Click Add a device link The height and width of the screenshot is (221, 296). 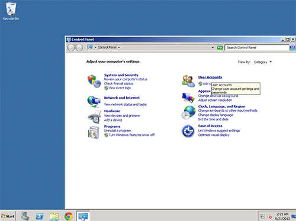pyautogui.click(x=113, y=120)
